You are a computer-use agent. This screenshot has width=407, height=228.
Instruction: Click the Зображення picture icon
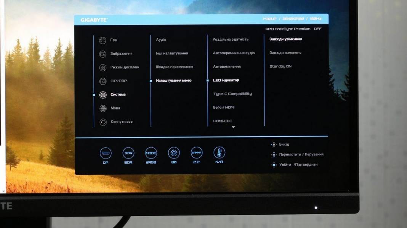[x=103, y=54]
